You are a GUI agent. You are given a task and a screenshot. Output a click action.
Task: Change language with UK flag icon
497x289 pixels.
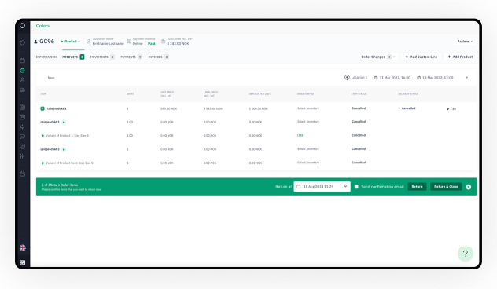click(23, 248)
